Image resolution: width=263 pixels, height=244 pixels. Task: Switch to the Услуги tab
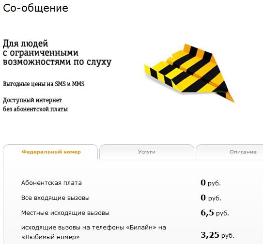[x=147, y=152]
